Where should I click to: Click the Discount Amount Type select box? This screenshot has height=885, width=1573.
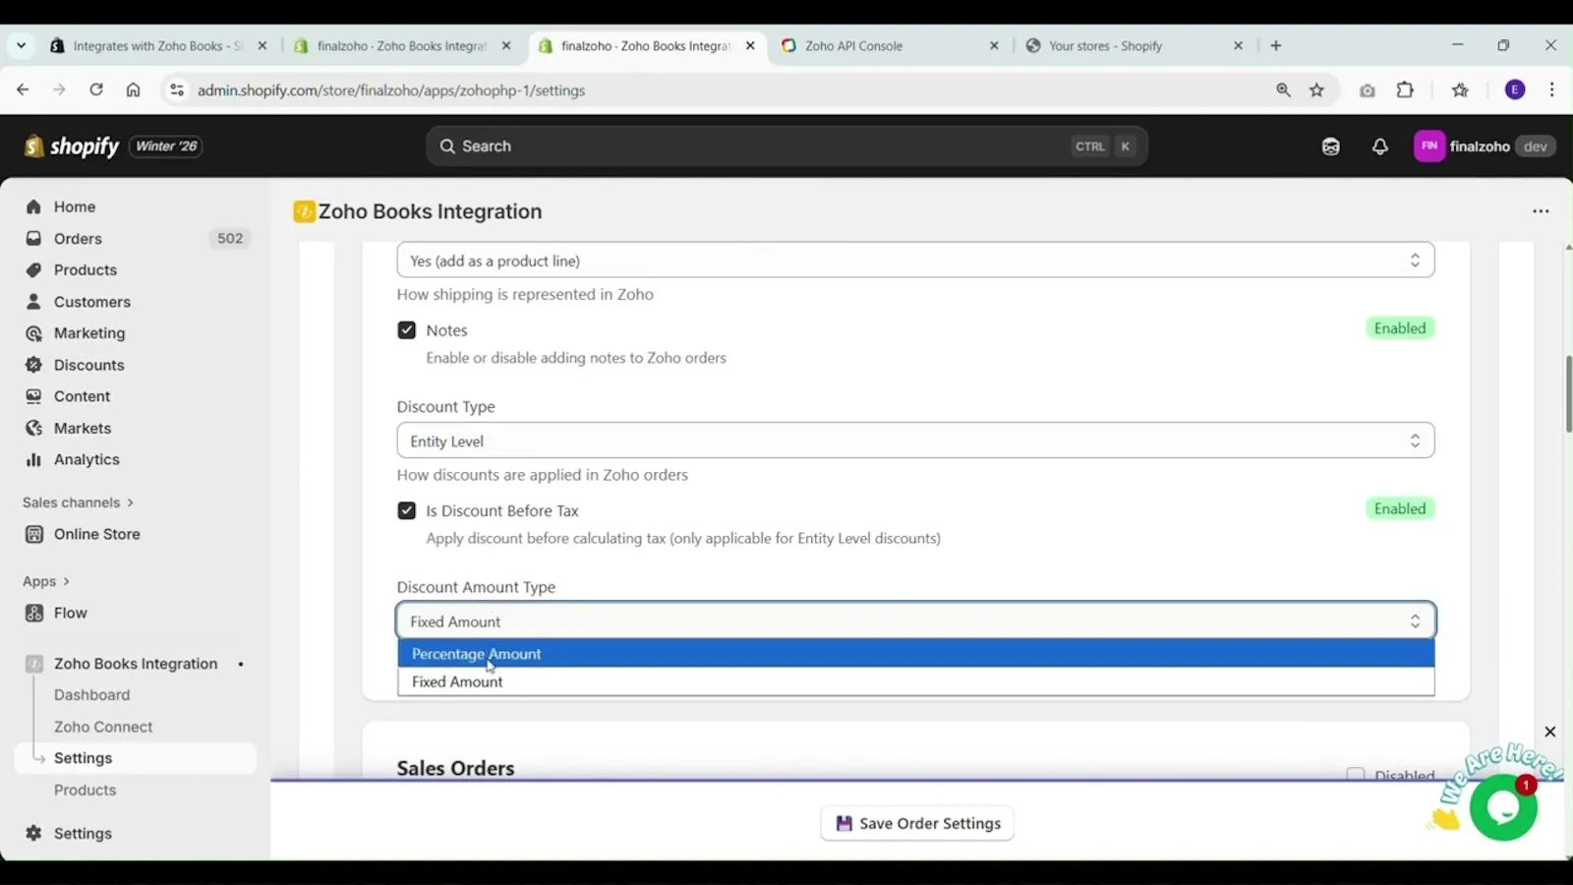915,620
